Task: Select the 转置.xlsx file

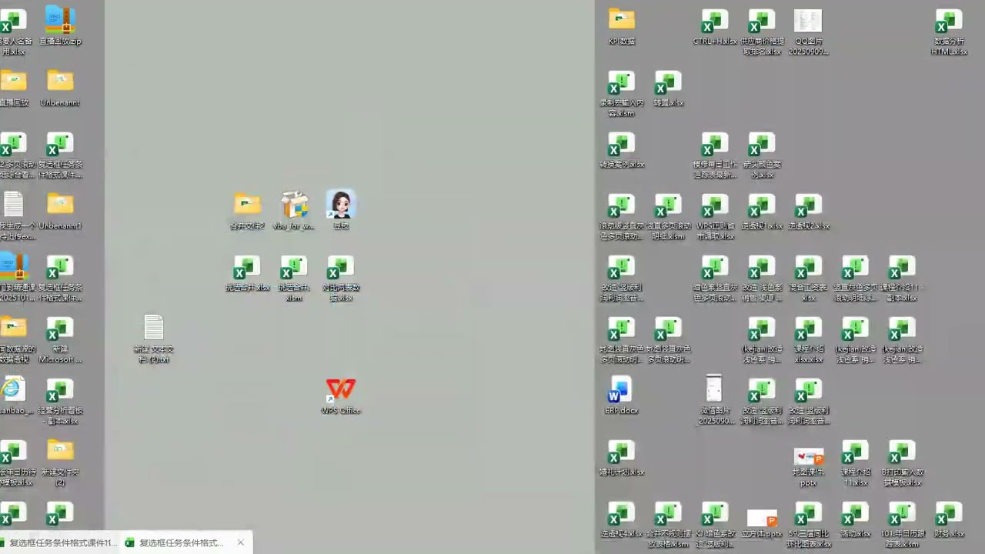Action: point(668,88)
